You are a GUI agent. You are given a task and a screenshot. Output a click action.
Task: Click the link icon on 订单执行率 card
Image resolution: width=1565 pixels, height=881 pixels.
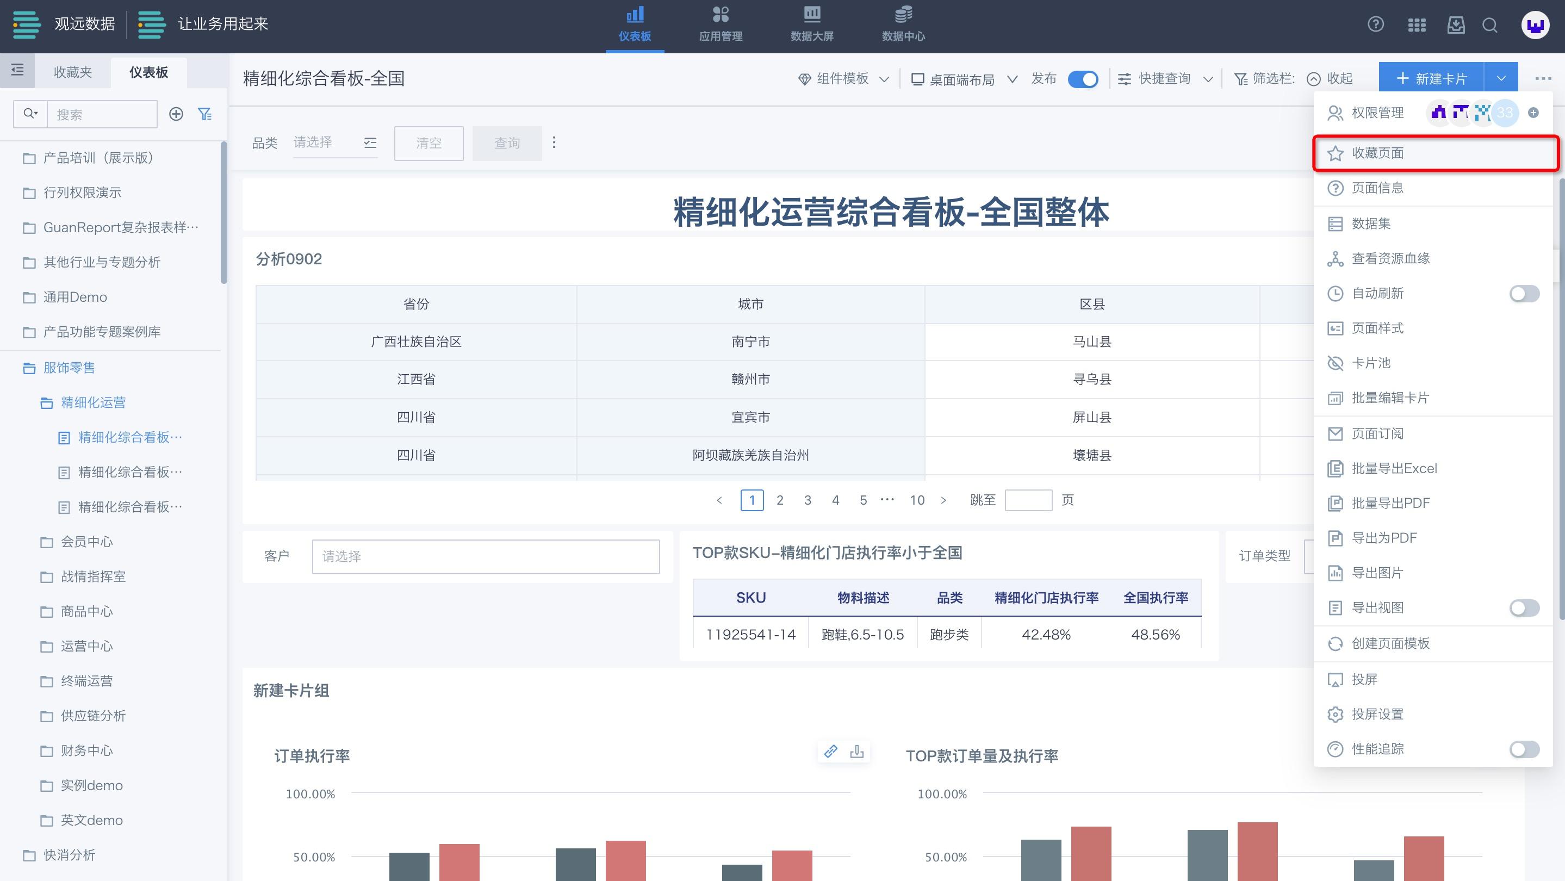(830, 751)
